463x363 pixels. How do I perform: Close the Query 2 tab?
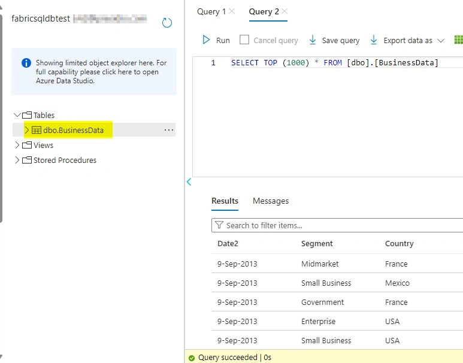click(285, 11)
